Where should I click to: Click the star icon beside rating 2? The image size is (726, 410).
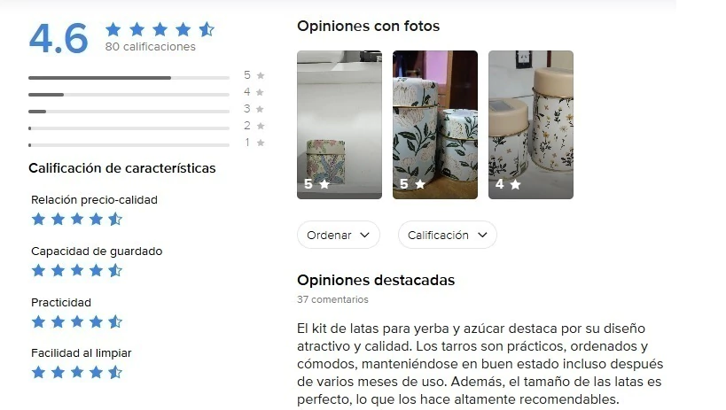[x=261, y=126]
